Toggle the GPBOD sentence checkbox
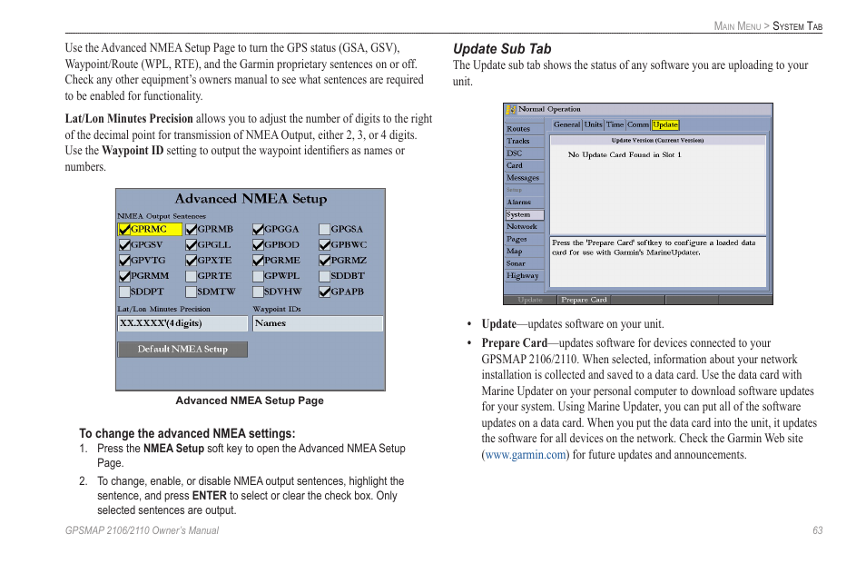The image size is (866, 564). tap(258, 244)
